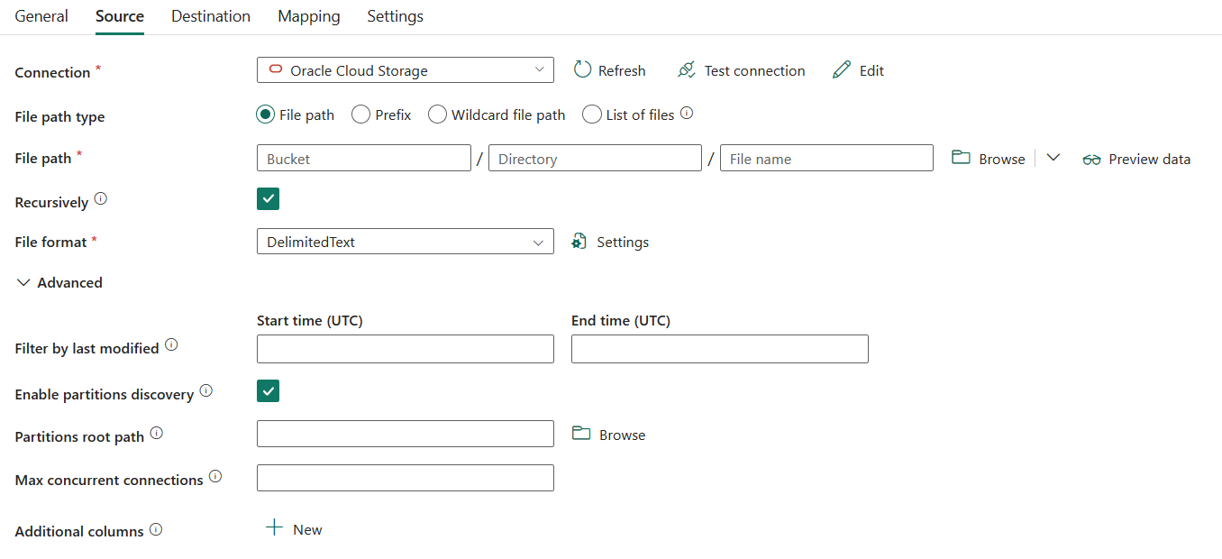This screenshot has width=1222, height=559.
Task: Click the File name input field
Action: click(826, 158)
